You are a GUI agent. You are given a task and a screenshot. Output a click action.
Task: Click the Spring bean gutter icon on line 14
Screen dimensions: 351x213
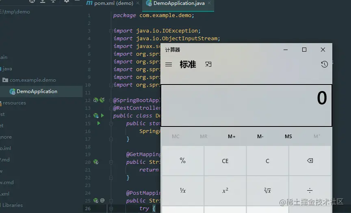96,115
